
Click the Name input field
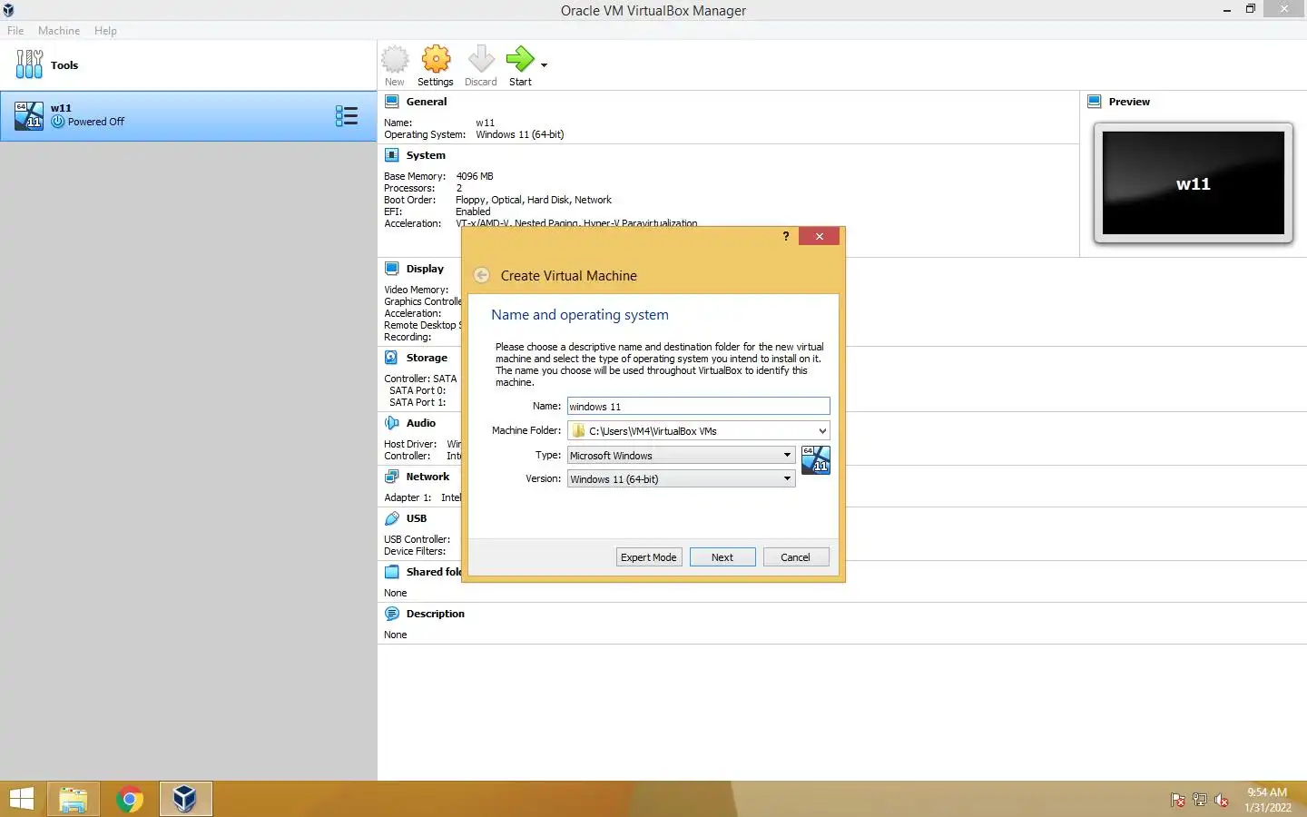698,407
